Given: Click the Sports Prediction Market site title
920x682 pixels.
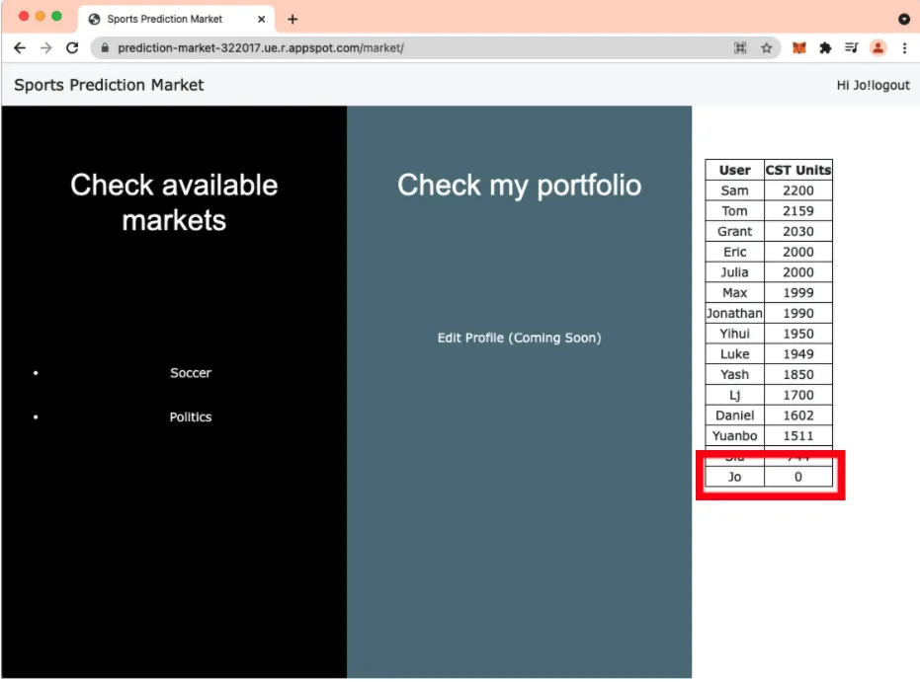Looking at the screenshot, I should tap(109, 85).
